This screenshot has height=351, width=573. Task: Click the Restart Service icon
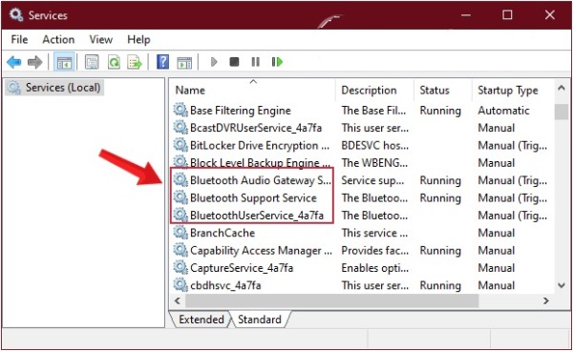[277, 62]
